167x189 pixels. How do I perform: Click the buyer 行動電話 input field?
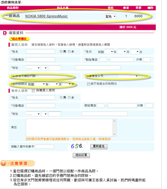click(41, 60)
